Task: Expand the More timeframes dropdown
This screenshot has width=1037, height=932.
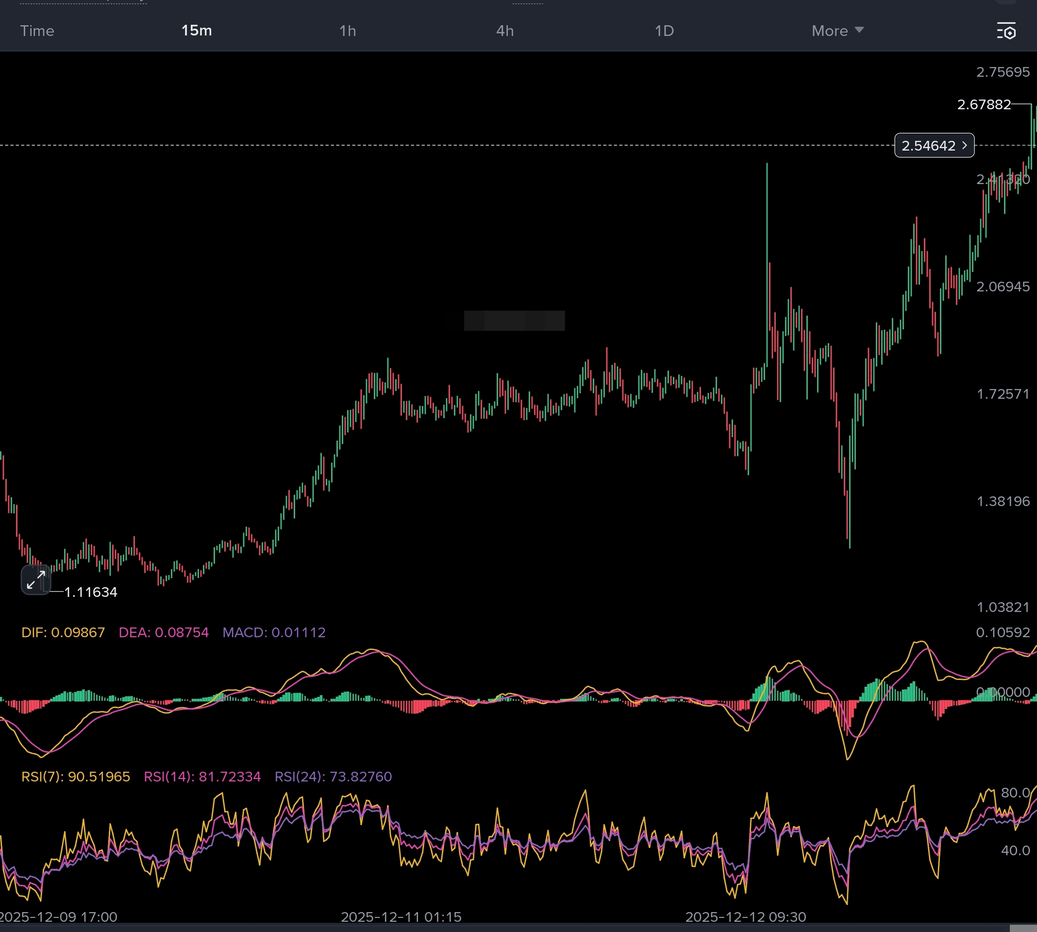Action: (829, 31)
